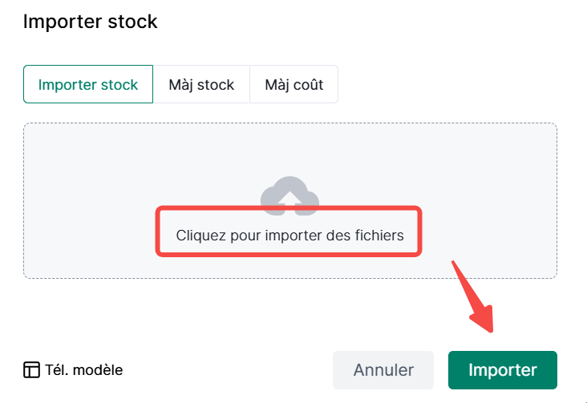
Task: Dismiss the dialog using Annuler
Action: click(x=383, y=370)
